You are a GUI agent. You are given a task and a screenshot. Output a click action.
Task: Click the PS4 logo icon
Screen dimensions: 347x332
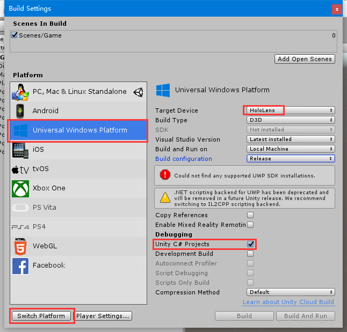(20, 227)
